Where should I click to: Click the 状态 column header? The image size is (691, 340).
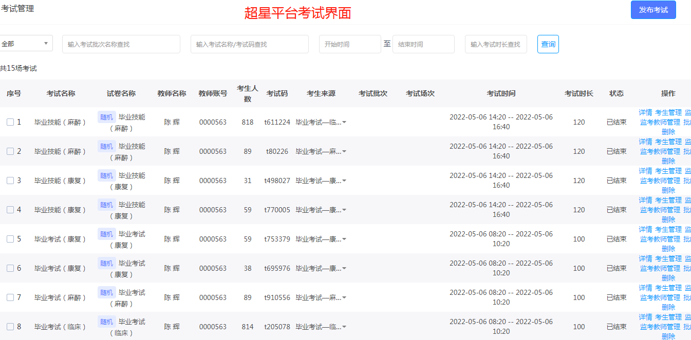[x=617, y=93]
